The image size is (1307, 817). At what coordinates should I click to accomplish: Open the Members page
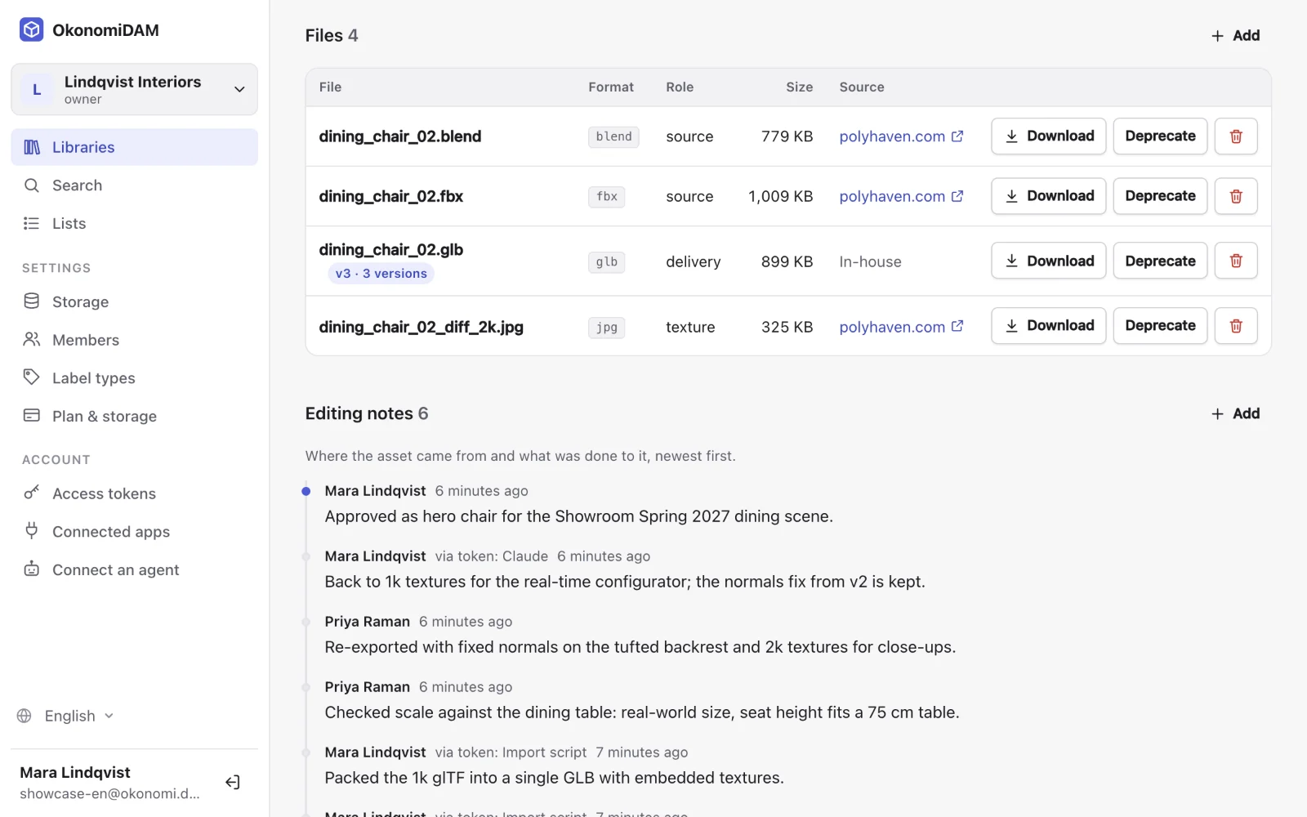click(135, 340)
